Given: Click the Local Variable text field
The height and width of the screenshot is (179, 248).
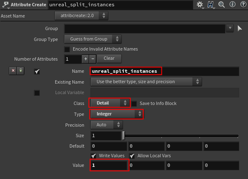Looking at the screenshot, I should point(165,93).
